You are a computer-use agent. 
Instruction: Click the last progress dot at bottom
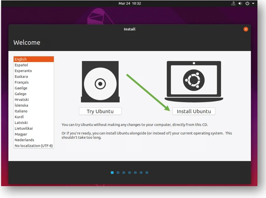pos(147,172)
